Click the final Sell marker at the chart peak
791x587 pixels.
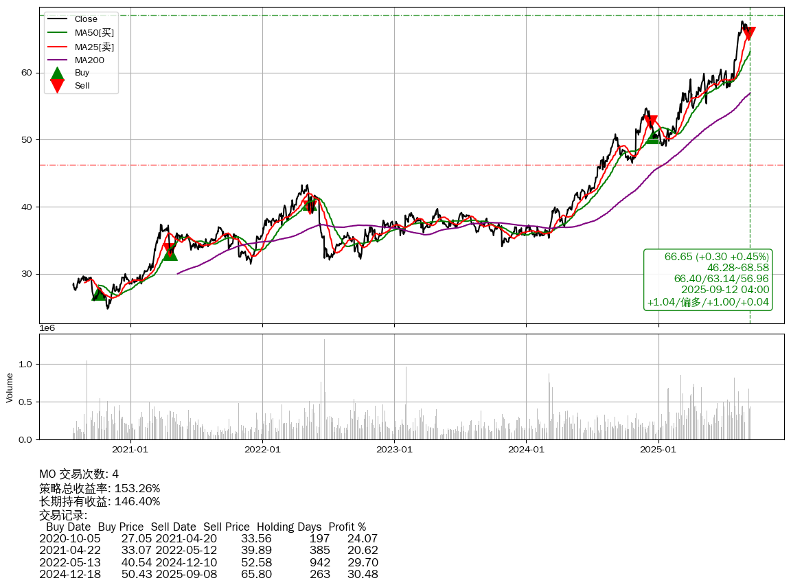pos(749,34)
